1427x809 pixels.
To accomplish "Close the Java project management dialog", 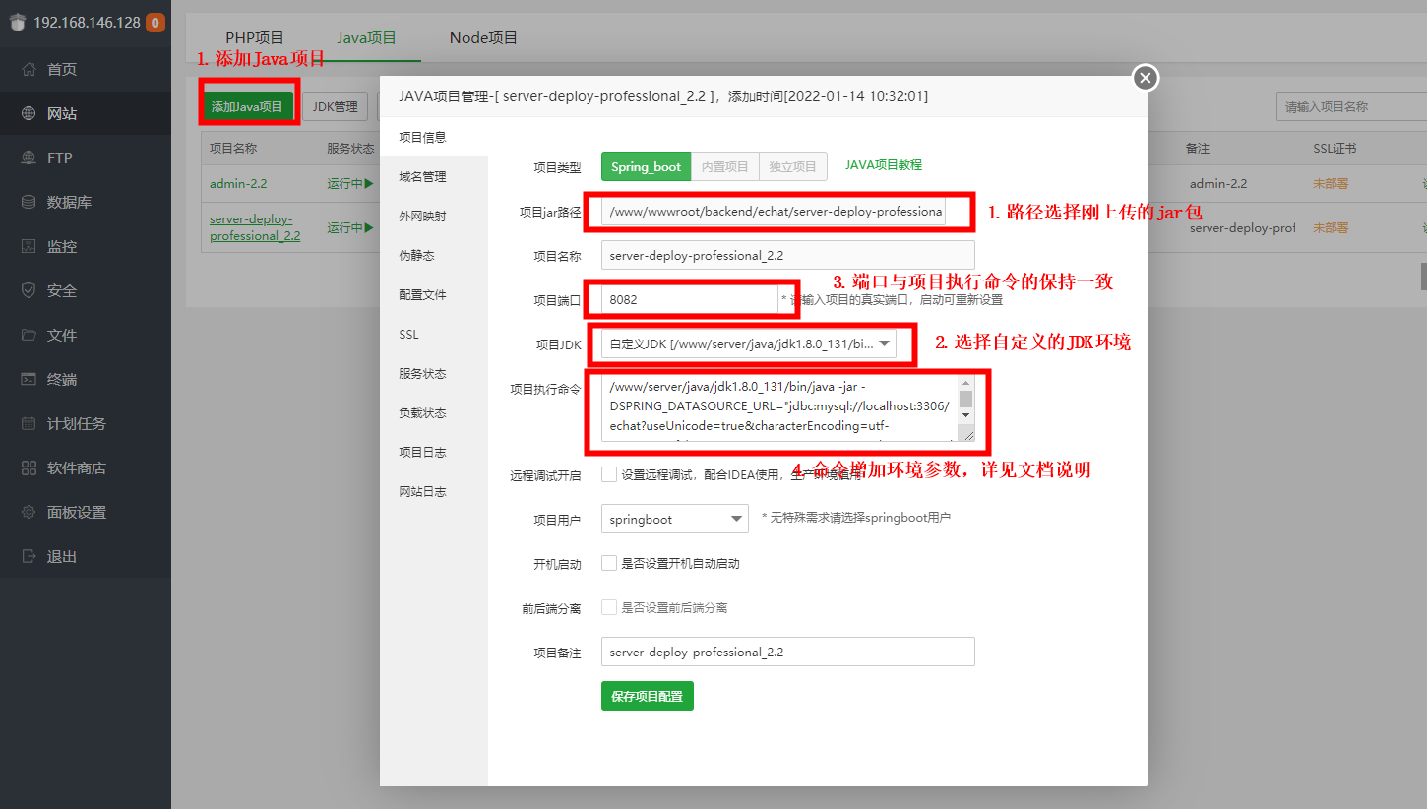I will pyautogui.click(x=1146, y=78).
